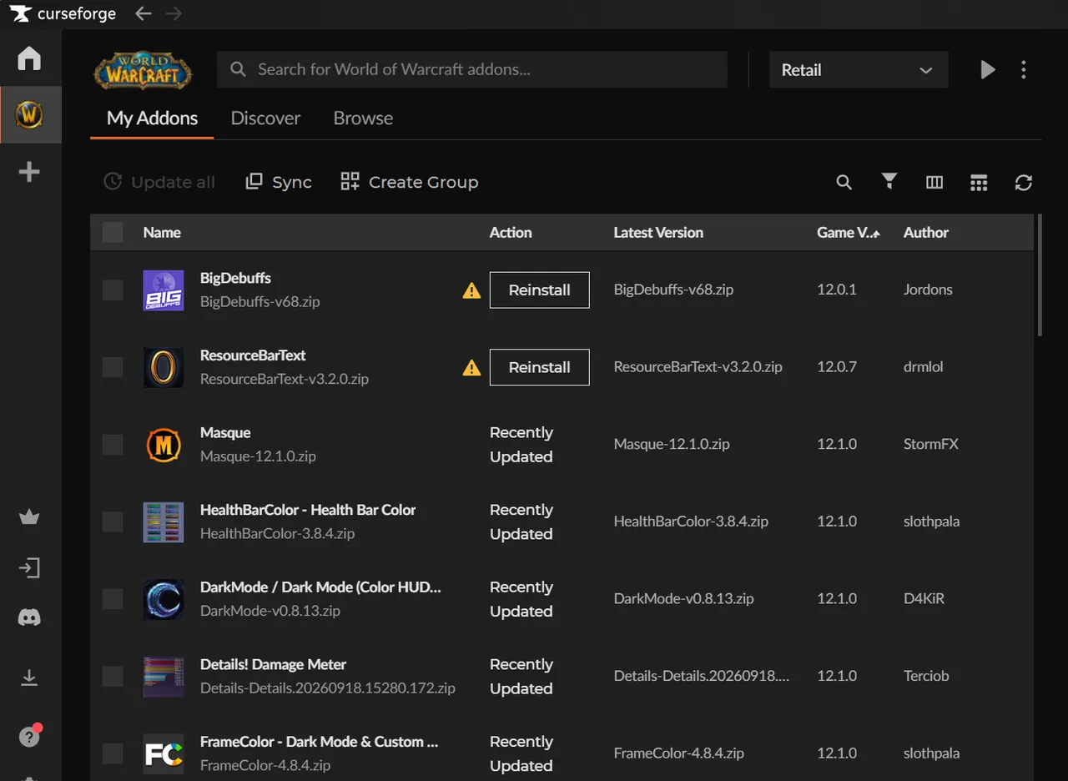Click the author name drmlol
This screenshot has height=781, width=1068.
coord(924,367)
